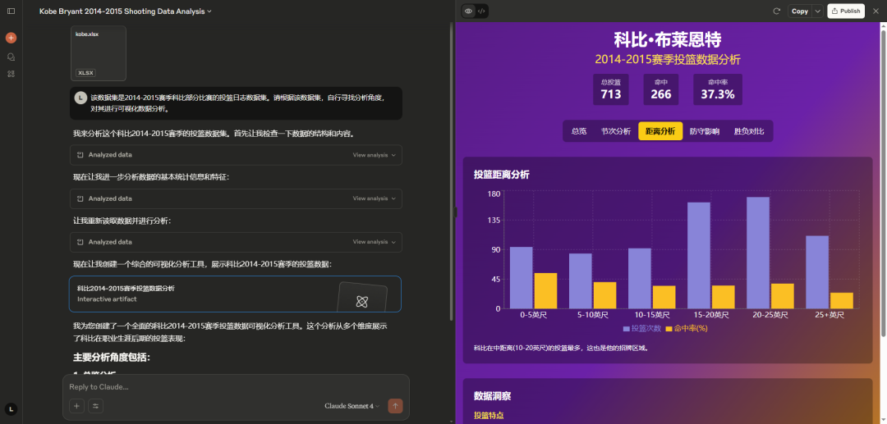The height and width of the screenshot is (424, 887).
Task: Open the chat title dropdown menu
Action: (x=126, y=11)
